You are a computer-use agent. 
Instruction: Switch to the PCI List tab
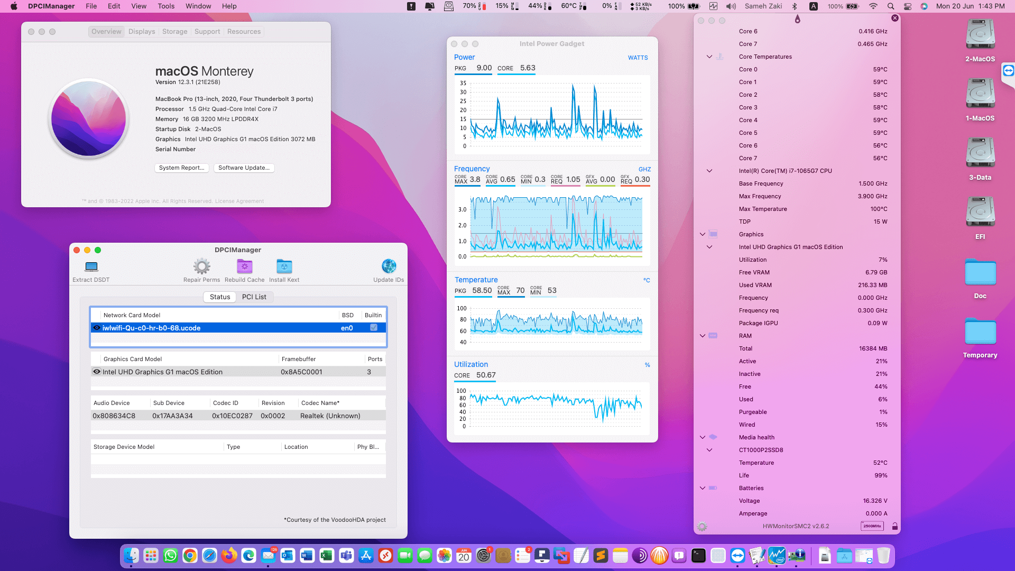click(x=254, y=297)
